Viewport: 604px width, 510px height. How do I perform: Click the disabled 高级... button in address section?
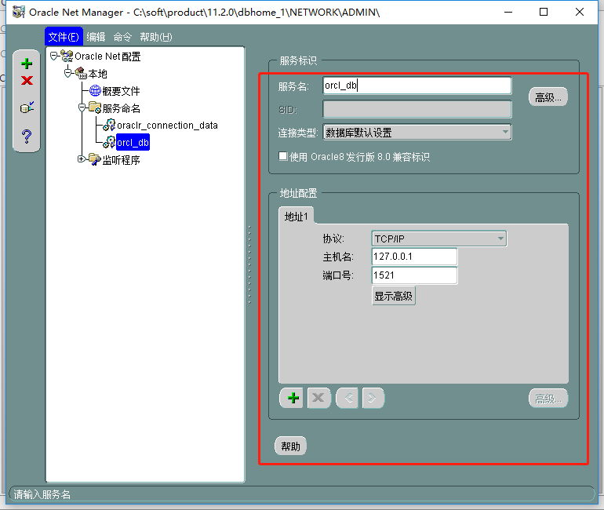tap(548, 399)
